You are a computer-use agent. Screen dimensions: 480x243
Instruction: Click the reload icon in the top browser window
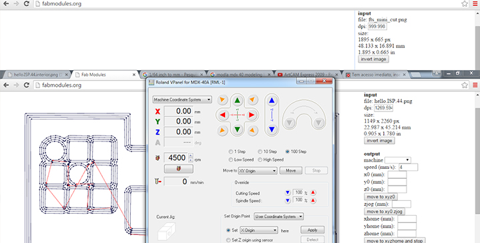[27, 4]
